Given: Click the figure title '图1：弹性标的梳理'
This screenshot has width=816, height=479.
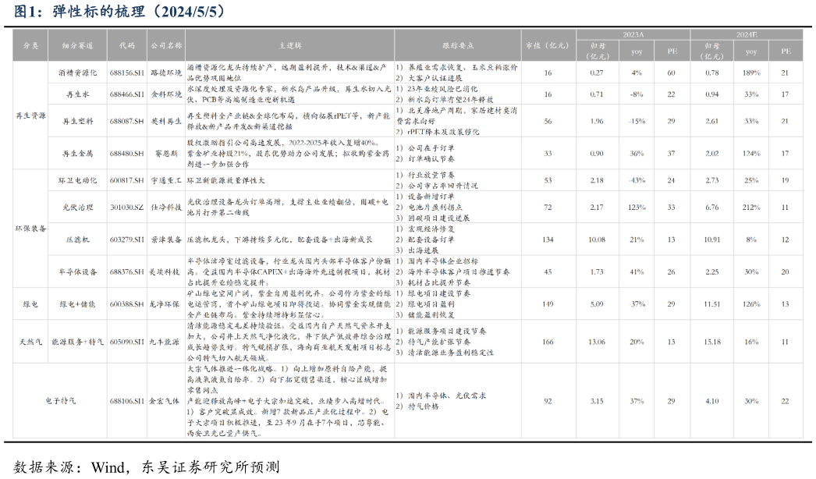Looking at the screenshot, I should tap(79, 12).
